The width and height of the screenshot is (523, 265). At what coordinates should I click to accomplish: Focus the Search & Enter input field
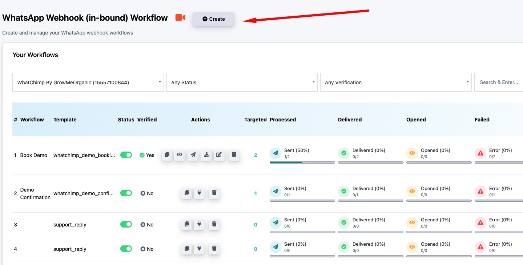coord(499,82)
